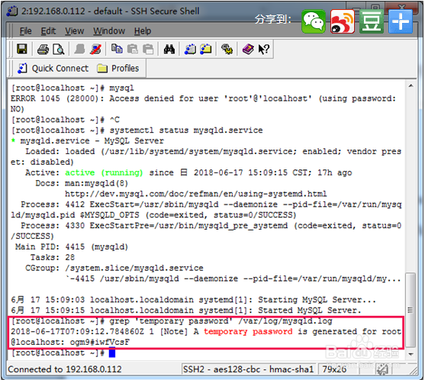425x380 pixels.
Task: Click the Copy toolbar icon
Action: [117, 49]
